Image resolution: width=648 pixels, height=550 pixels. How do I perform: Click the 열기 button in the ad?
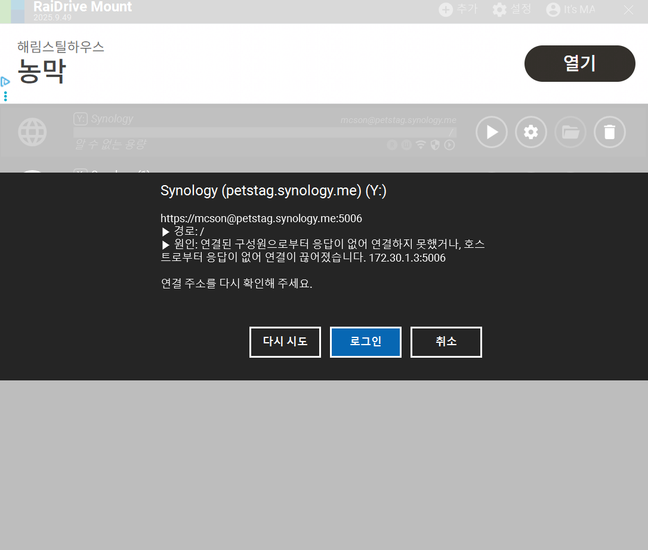pos(579,63)
